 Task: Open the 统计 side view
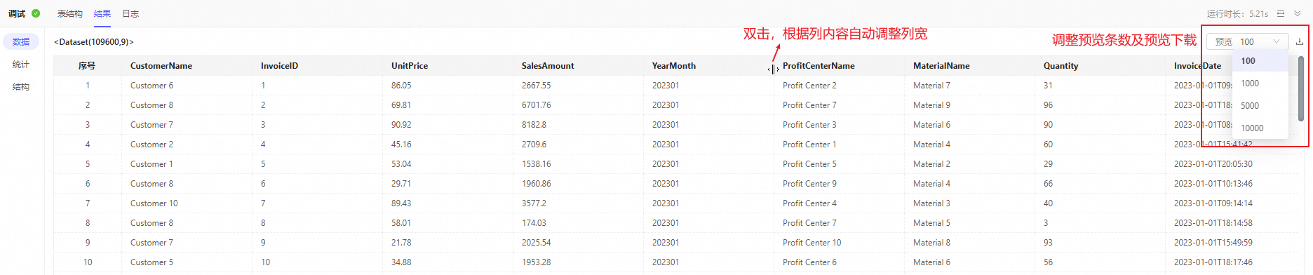coord(21,65)
